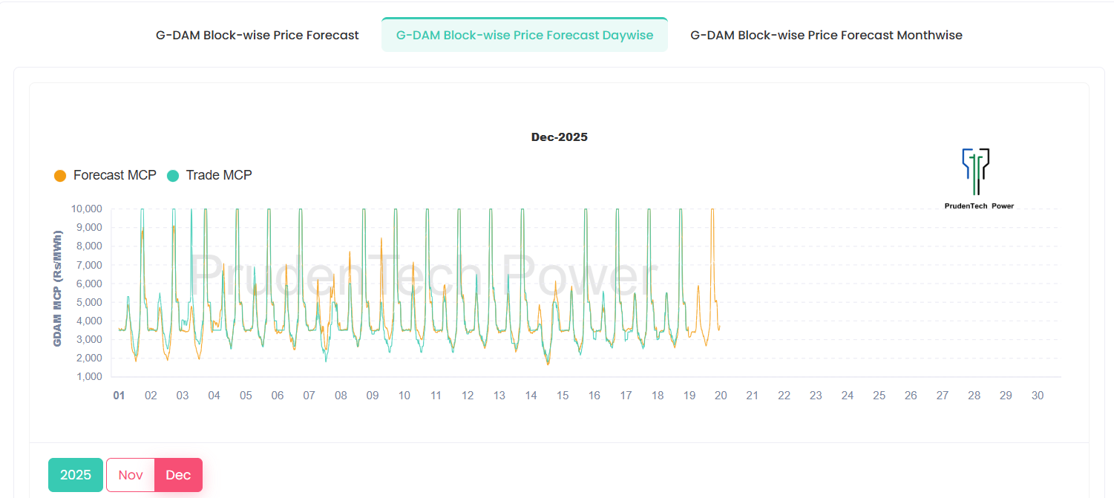
Task: Open the G-DAM Block-wise Price Forecast Monthwise tab
Action: click(x=826, y=34)
